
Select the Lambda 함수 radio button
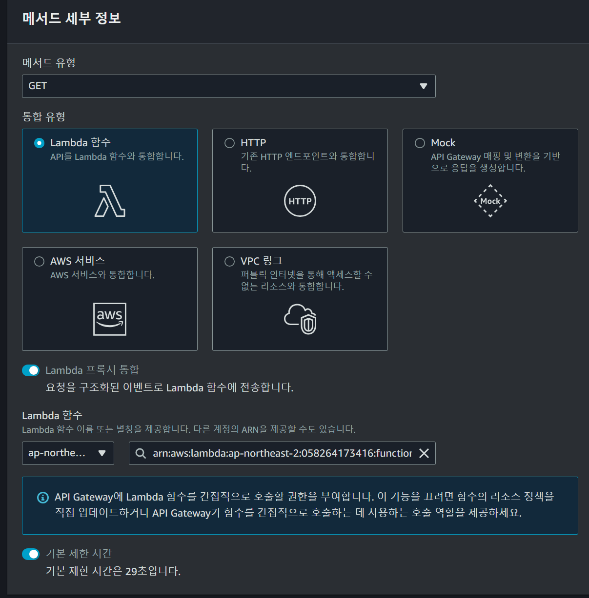(39, 143)
